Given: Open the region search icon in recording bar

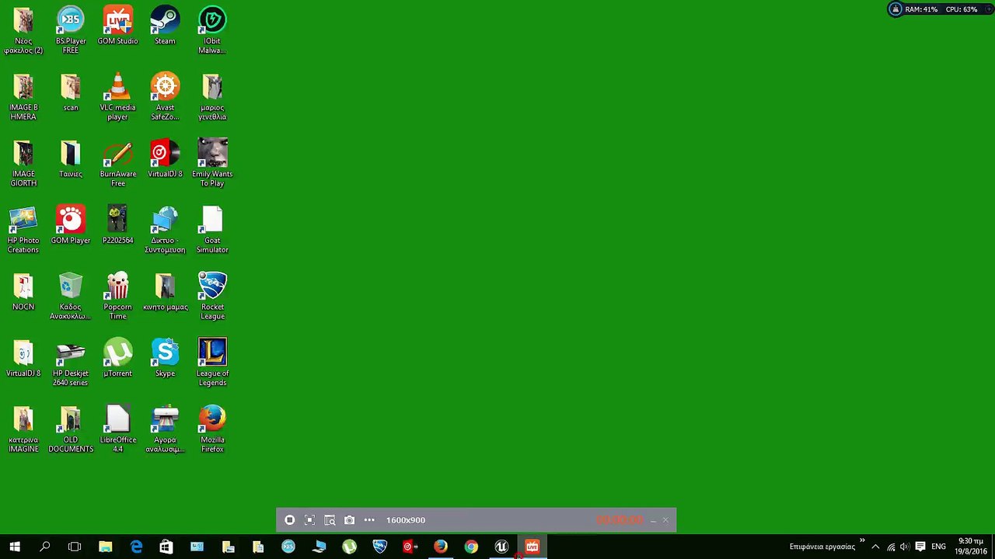Looking at the screenshot, I should coord(330,520).
